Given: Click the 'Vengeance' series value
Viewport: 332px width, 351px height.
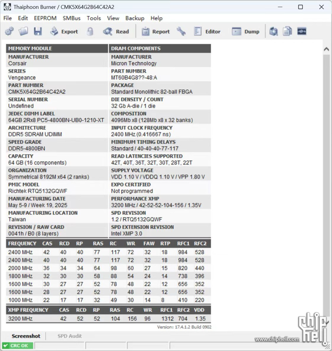Looking at the screenshot, I should (x=22, y=78).
